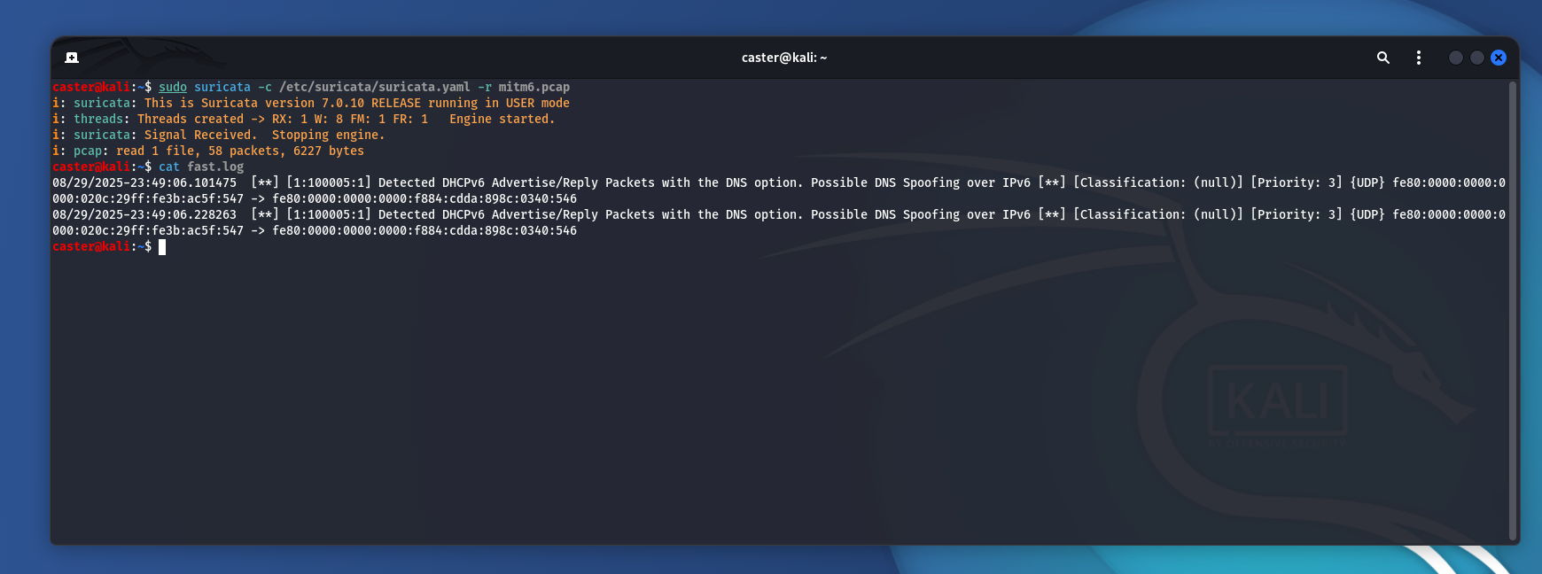Click the 58 packets, 6227 bytes line
This screenshot has width=1542, height=574.
point(208,151)
